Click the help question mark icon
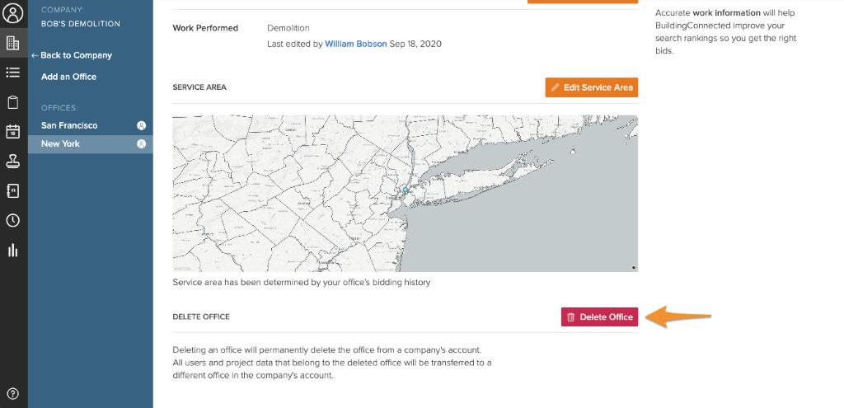This screenshot has width=844, height=408. [13, 393]
